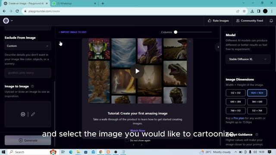Go to next tutorial slide arrow
276x155 pixels.
141,145
